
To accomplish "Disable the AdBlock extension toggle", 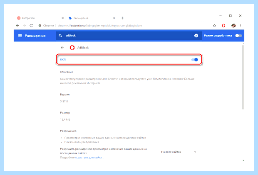I will point(194,60).
